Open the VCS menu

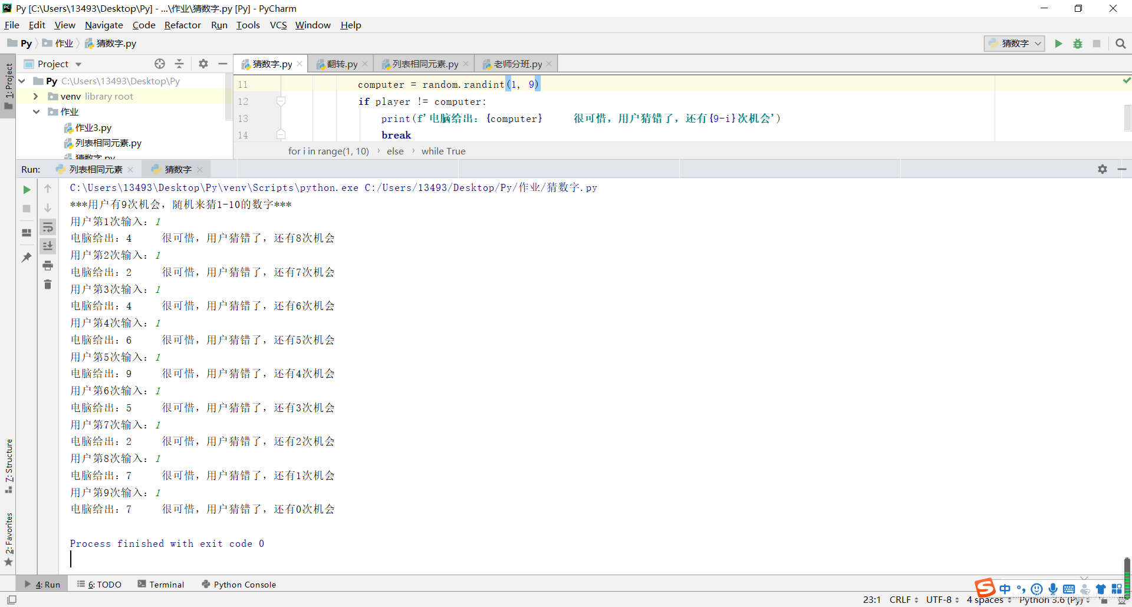(278, 25)
